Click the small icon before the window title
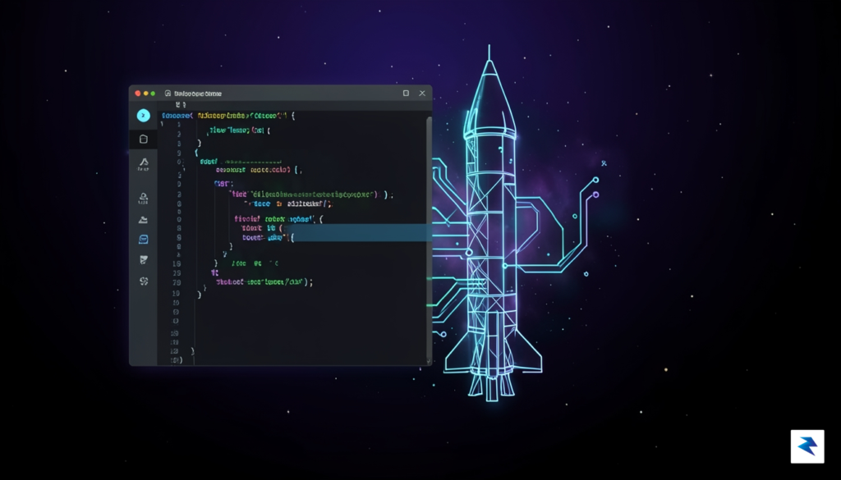This screenshot has height=480, width=841. [x=168, y=94]
